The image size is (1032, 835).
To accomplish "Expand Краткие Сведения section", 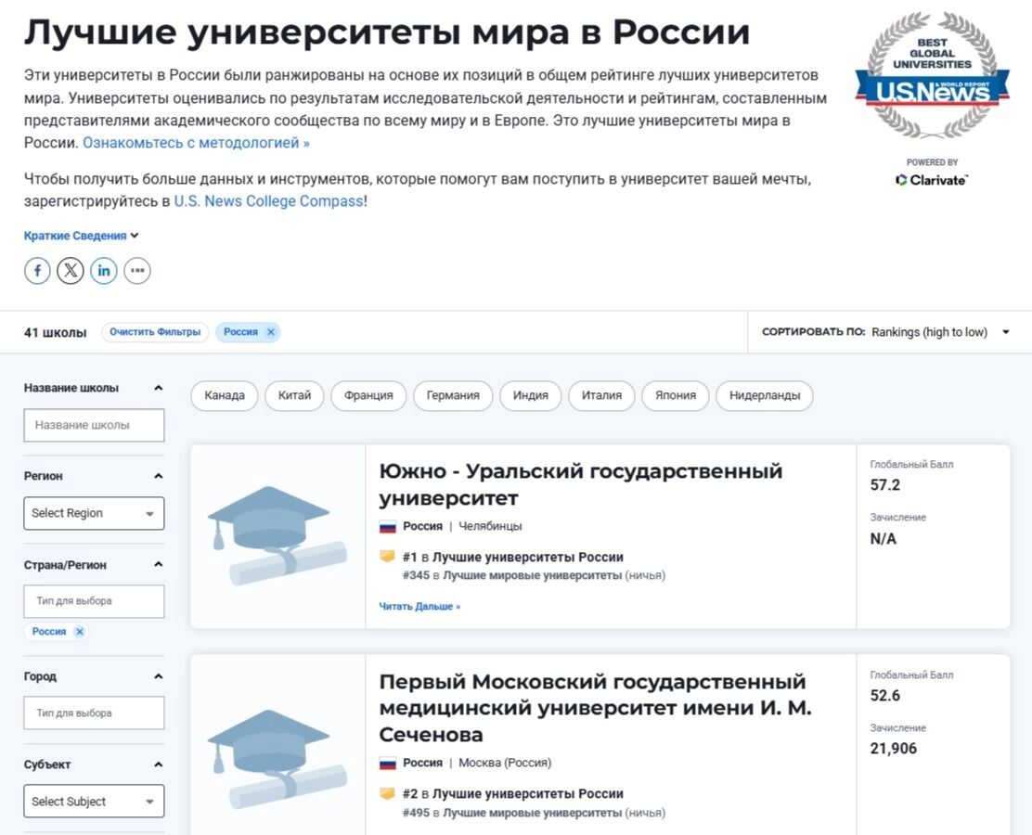I will tap(82, 236).
